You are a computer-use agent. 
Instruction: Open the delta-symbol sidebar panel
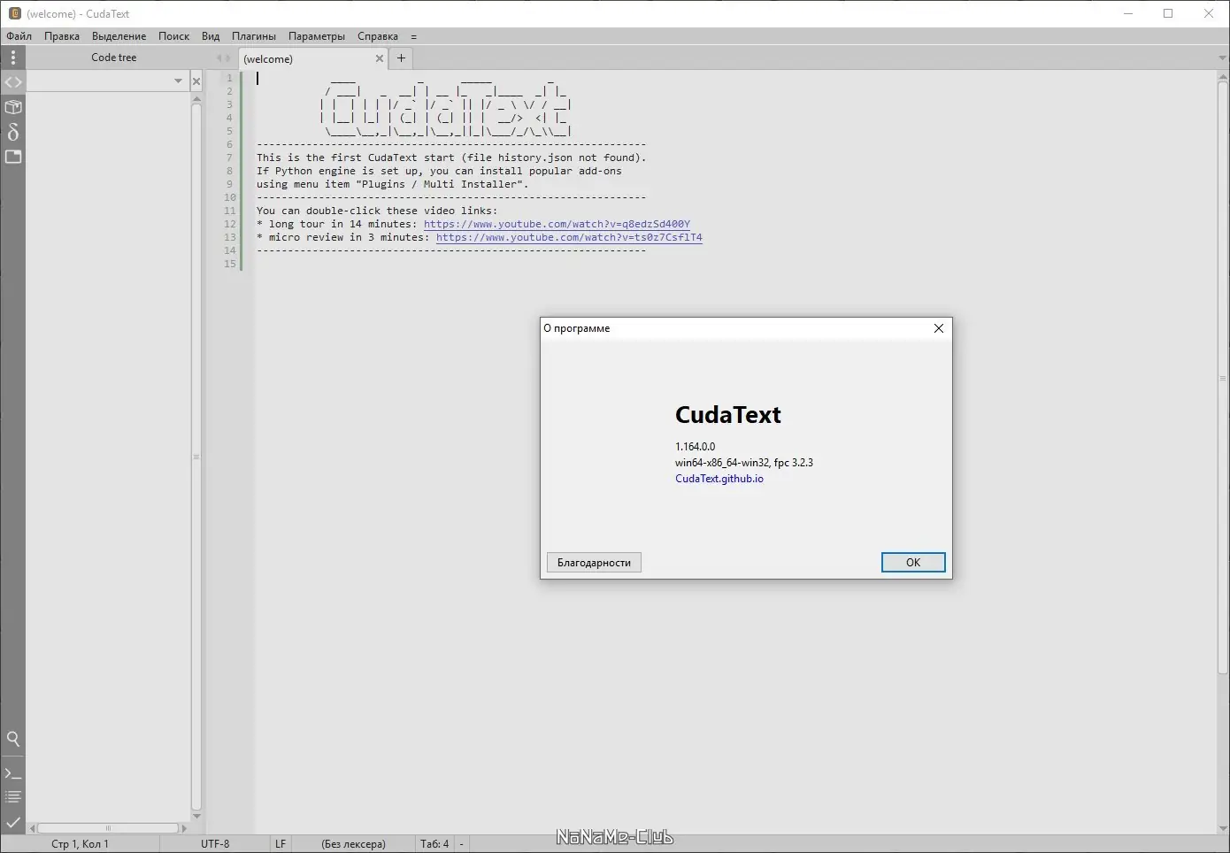13,132
